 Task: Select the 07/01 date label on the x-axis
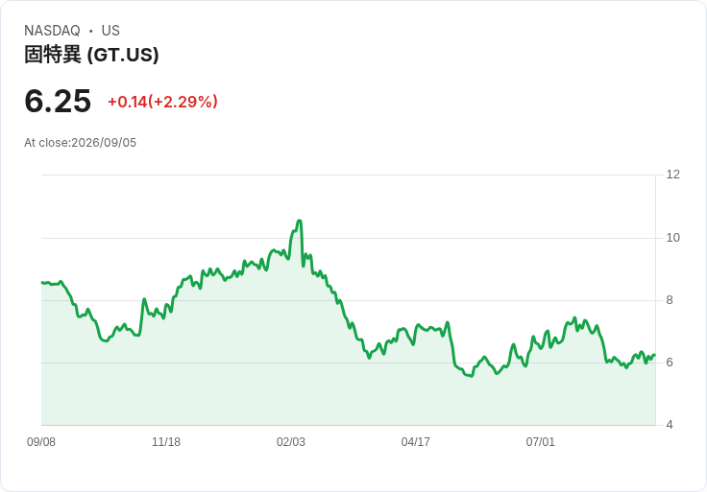point(540,442)
